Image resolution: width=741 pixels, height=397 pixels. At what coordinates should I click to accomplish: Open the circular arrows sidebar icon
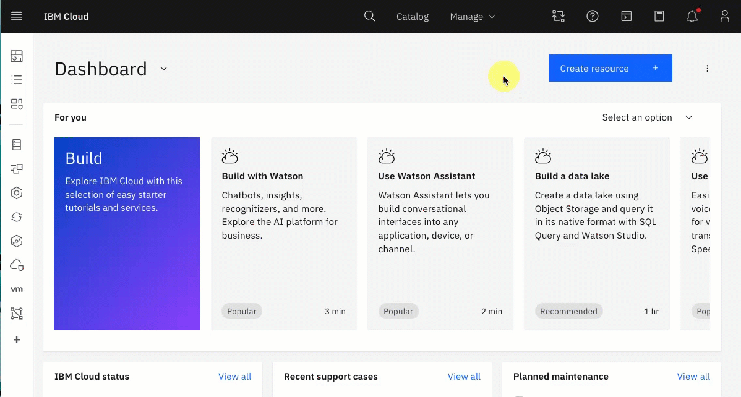[x=17, y=217]
